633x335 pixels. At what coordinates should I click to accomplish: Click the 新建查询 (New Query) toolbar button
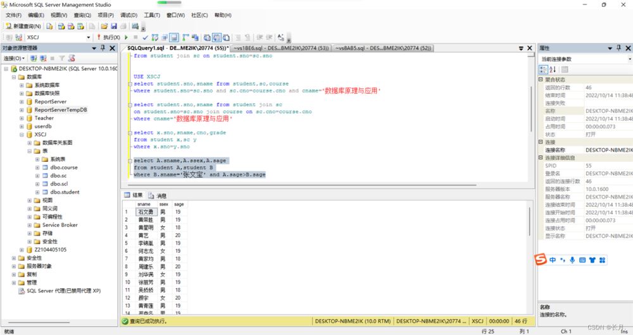click(x=23, y=27)
